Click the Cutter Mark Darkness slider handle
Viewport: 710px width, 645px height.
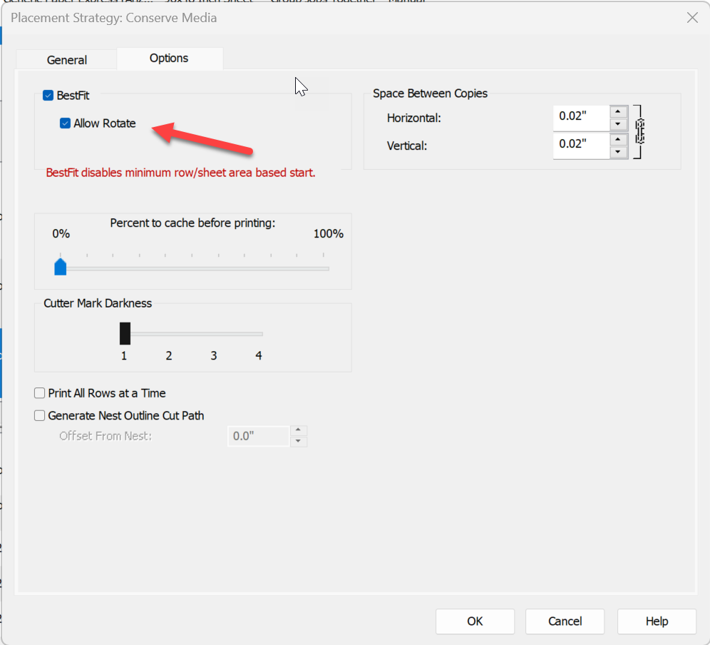click(x=125, y=334)
